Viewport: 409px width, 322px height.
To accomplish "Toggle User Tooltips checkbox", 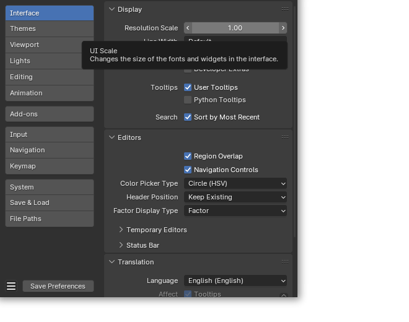I will (x=188, y=87).
